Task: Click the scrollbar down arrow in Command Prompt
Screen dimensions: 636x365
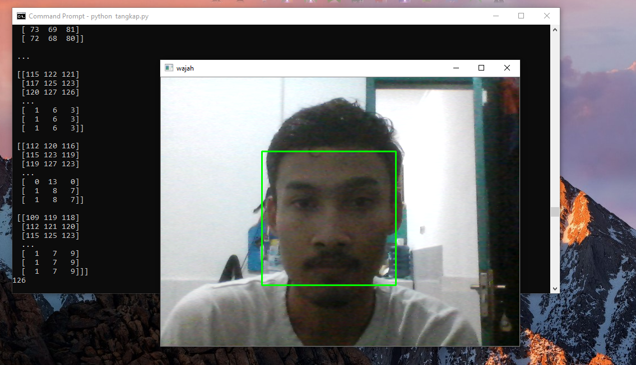Action: point(555,288)
